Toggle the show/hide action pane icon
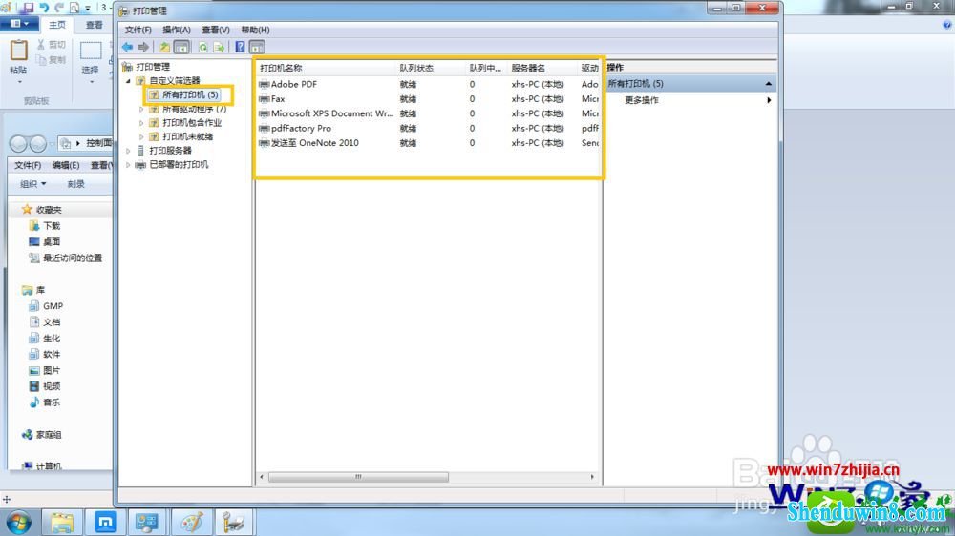 pos(257,47)
